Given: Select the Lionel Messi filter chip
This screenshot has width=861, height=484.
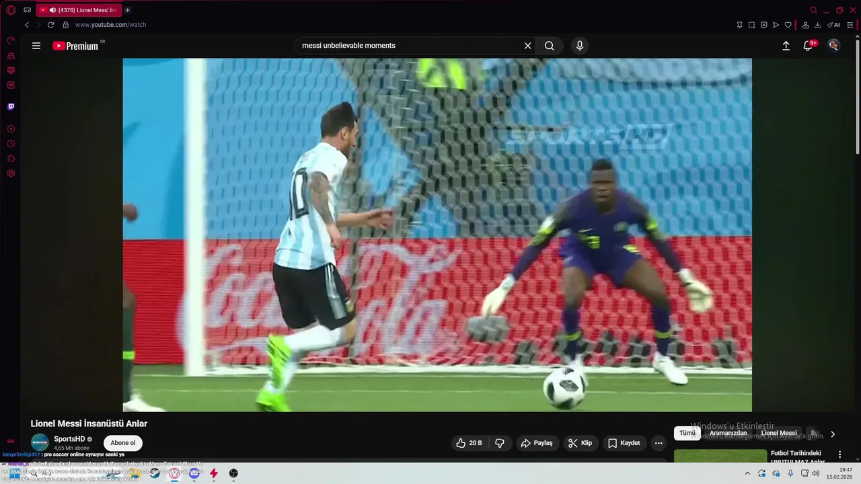Looking at the screenshot, I should click(779, 434).
